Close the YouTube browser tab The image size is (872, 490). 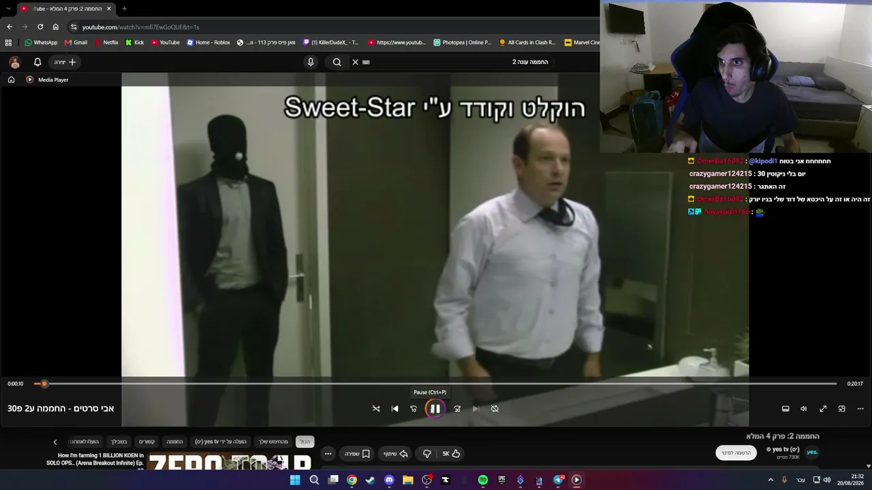108,9
